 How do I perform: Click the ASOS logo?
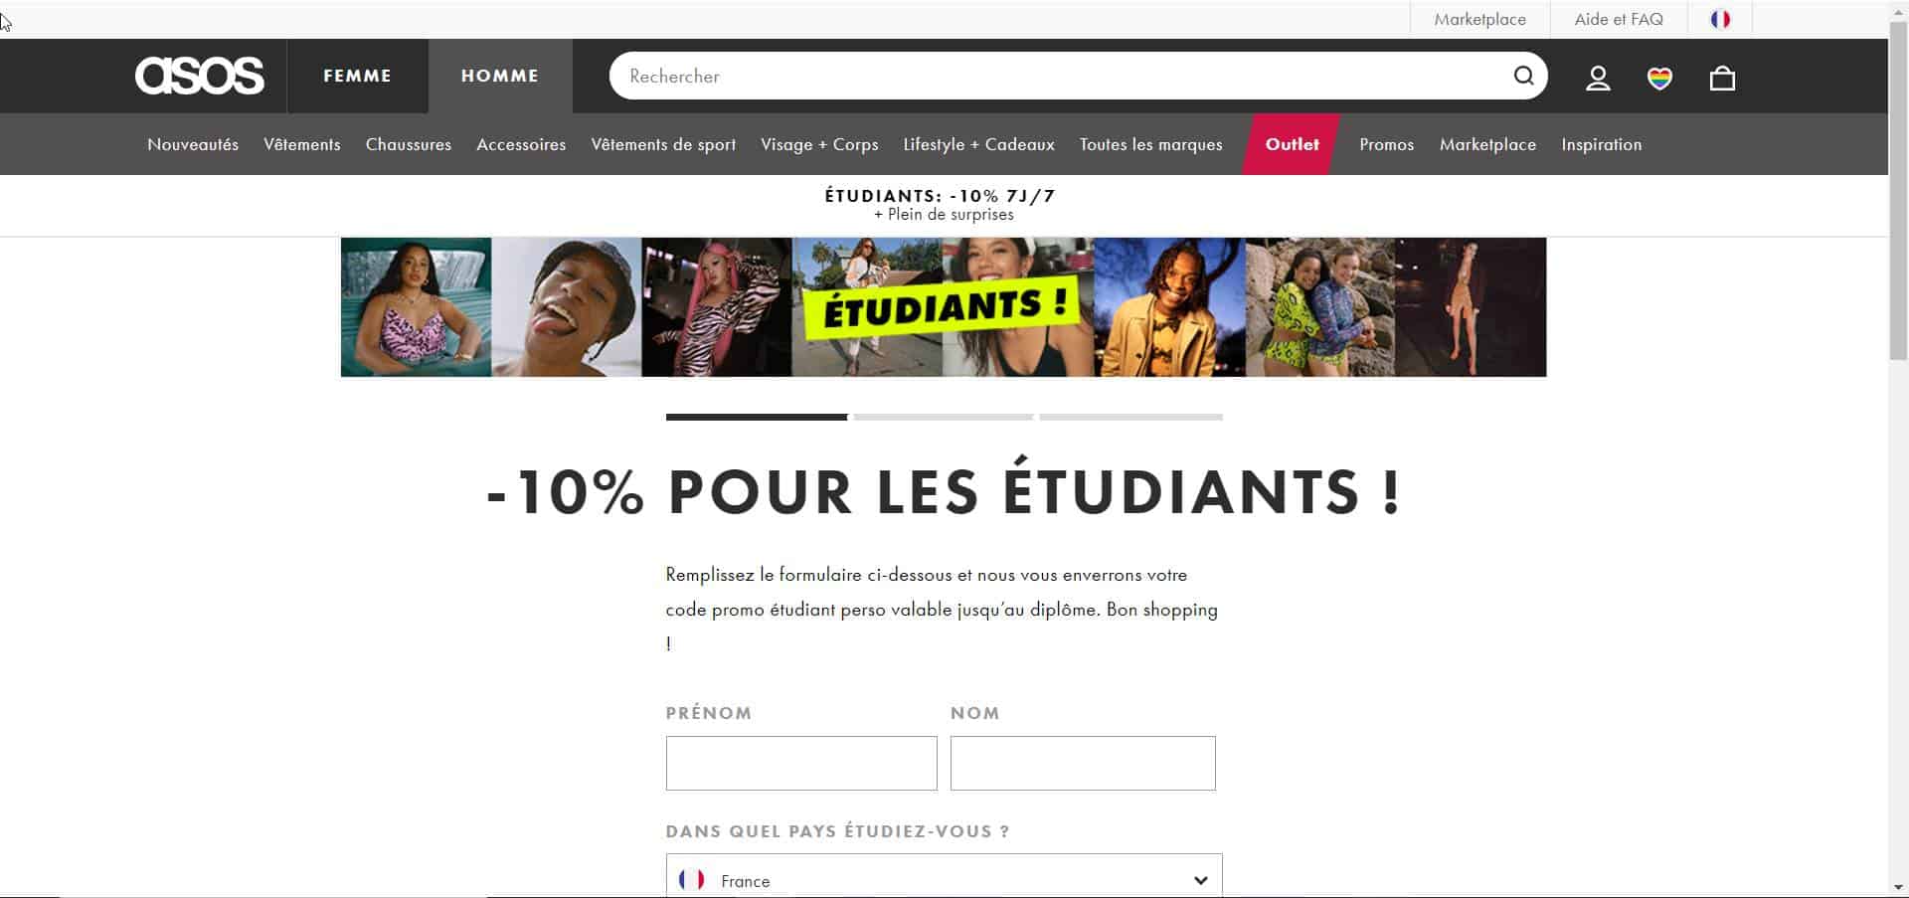tap(200, 76)
